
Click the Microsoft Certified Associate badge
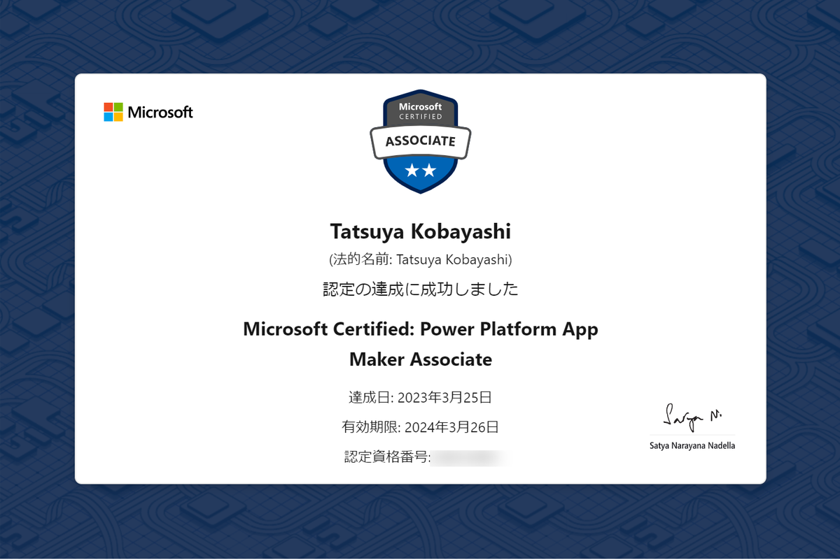(420, 142)
